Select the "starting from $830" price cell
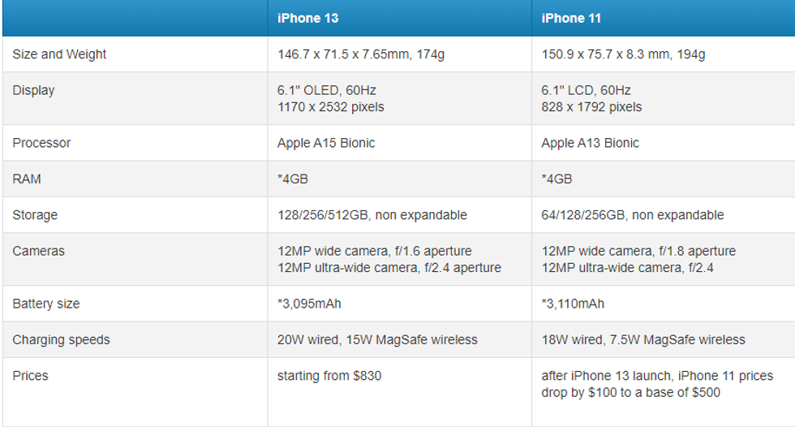This screenshot has height=427, width=795. [x=329, y=376]
